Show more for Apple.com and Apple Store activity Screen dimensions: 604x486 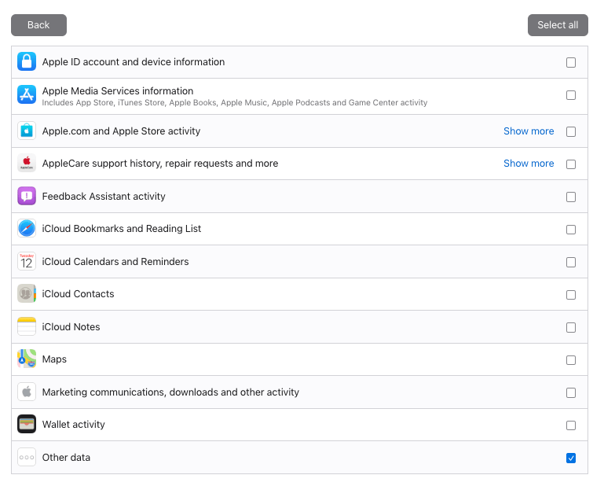tap(529, 131)
